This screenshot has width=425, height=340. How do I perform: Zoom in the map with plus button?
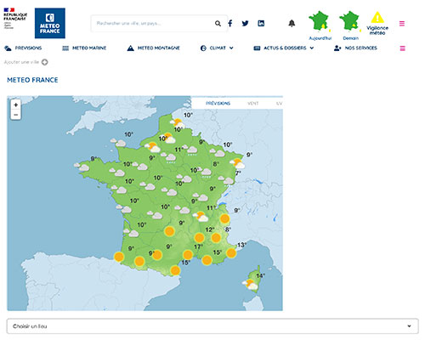coord(16,105)
